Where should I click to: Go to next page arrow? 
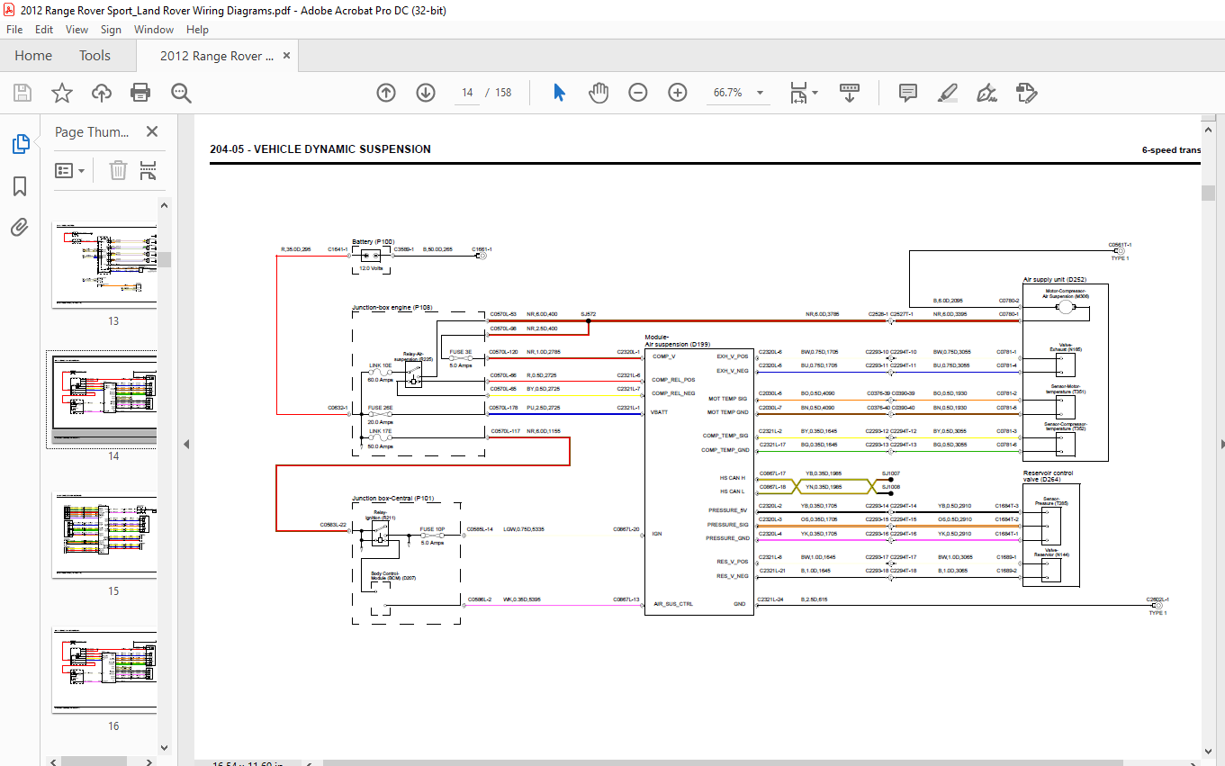(426, 93)
